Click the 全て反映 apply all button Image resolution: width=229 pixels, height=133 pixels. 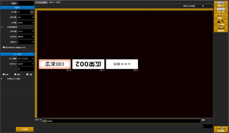[x=25, y=129]
